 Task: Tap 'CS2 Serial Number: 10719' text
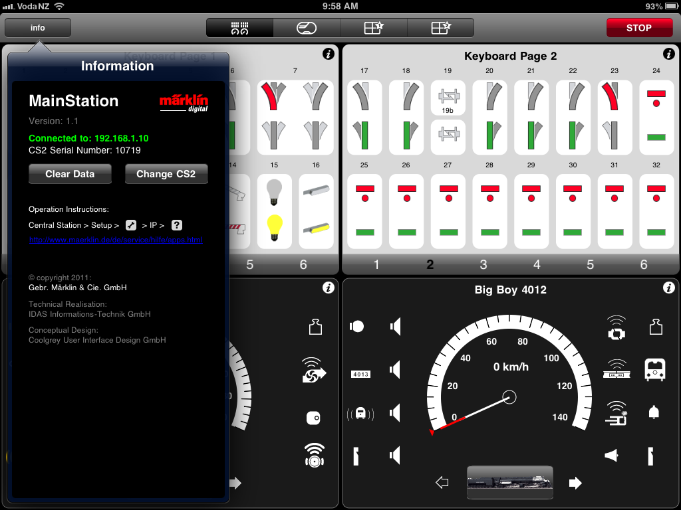click(x=84, y=151)
